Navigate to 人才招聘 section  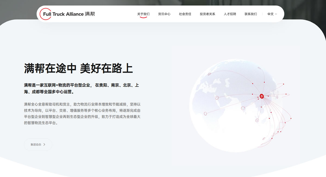point(230,14)
